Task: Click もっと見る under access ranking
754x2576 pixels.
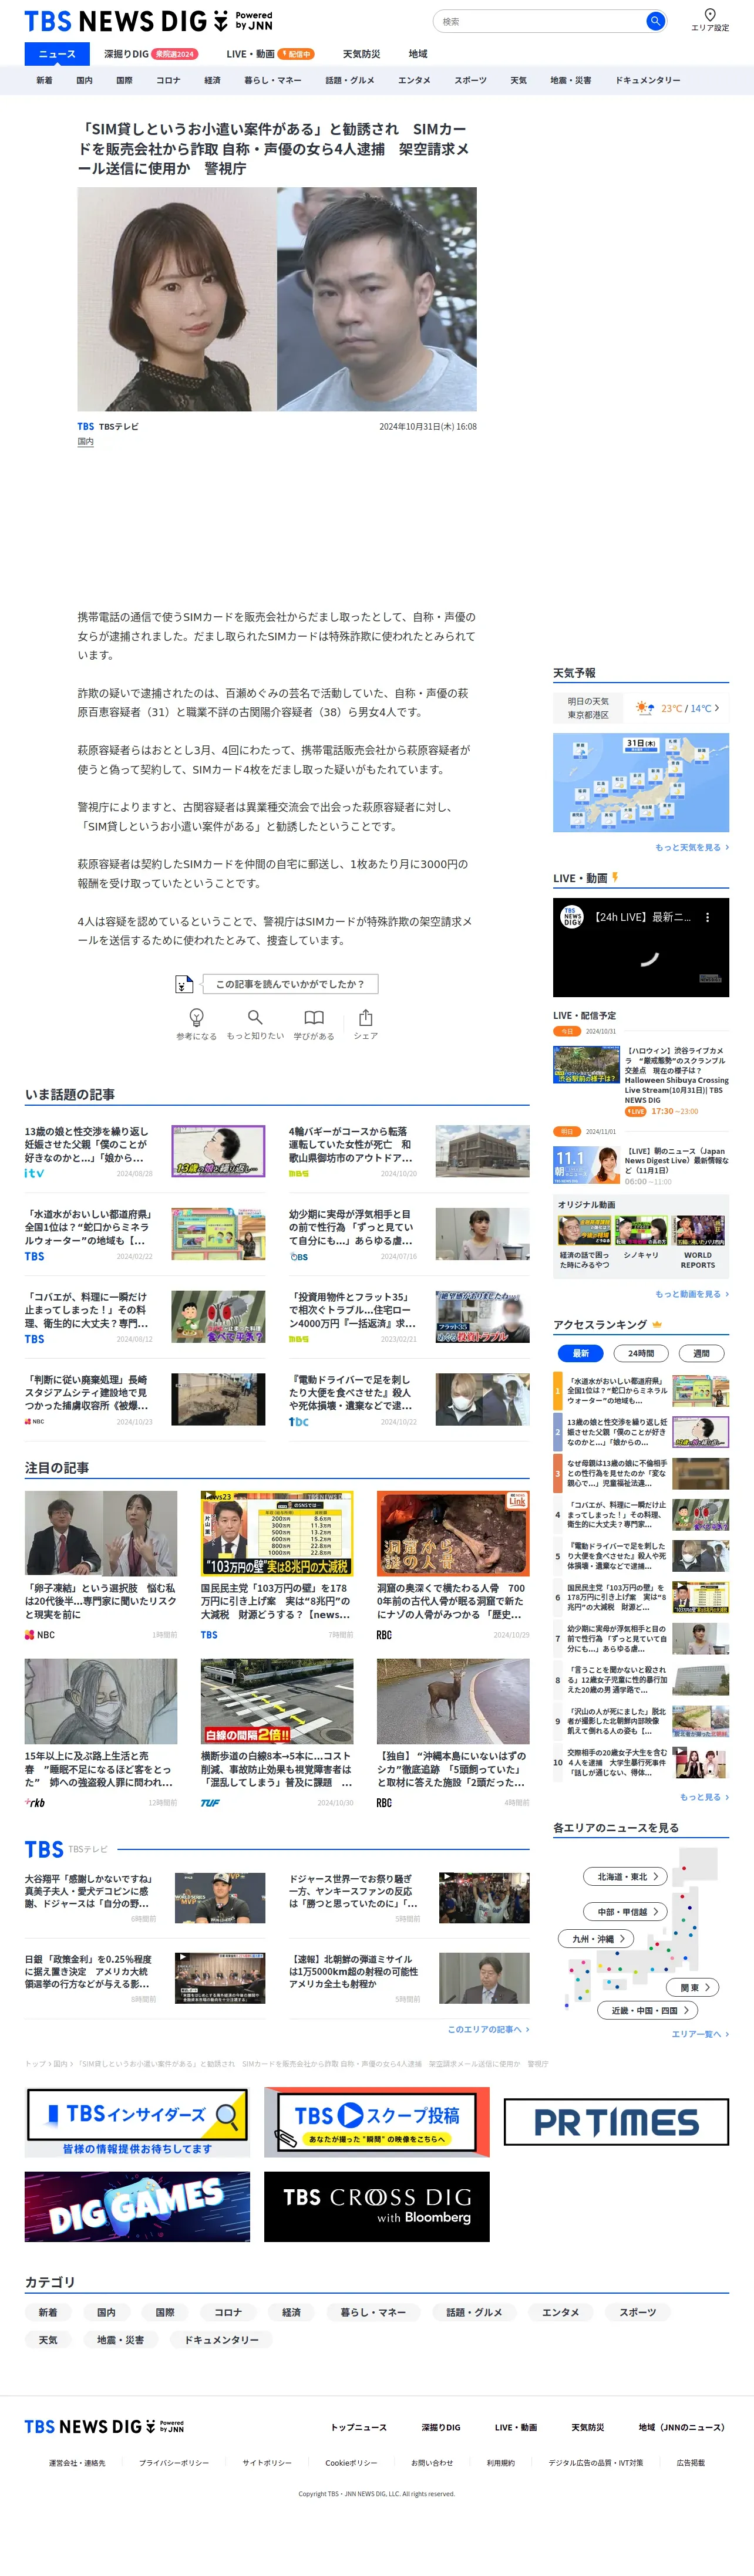Action: click(x=704, y=1797)
